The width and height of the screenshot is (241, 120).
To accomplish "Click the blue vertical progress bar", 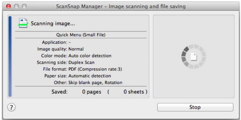I will (x=10, y=56).
